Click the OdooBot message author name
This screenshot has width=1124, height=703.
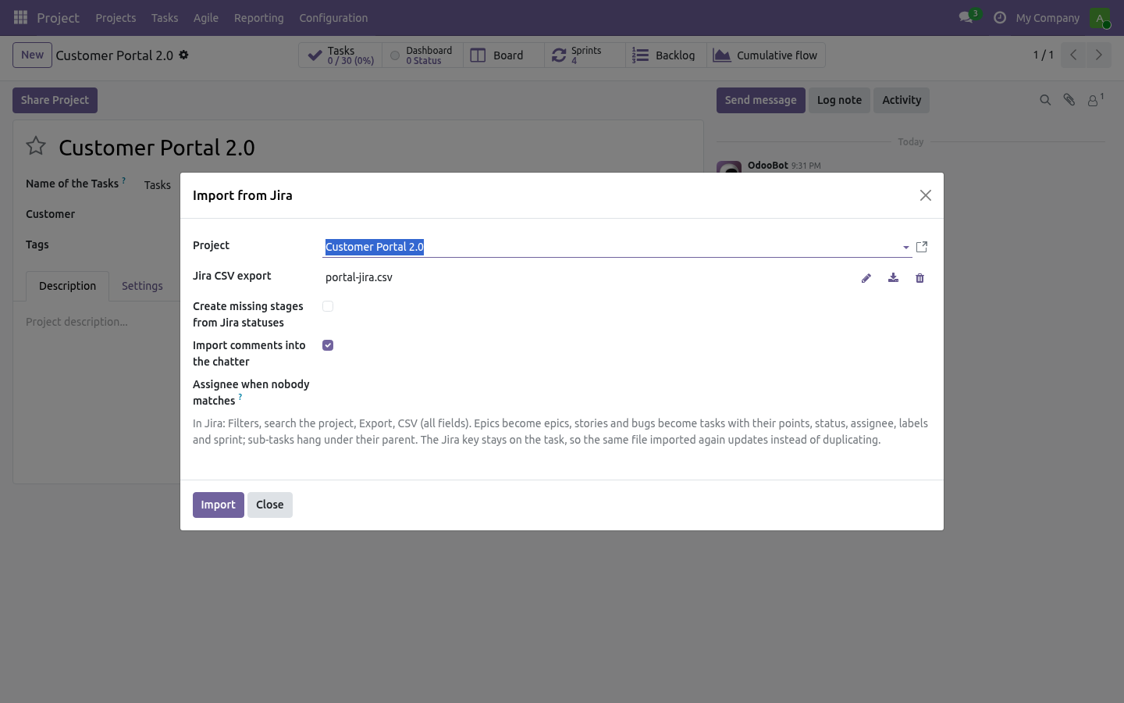(768, 165)
